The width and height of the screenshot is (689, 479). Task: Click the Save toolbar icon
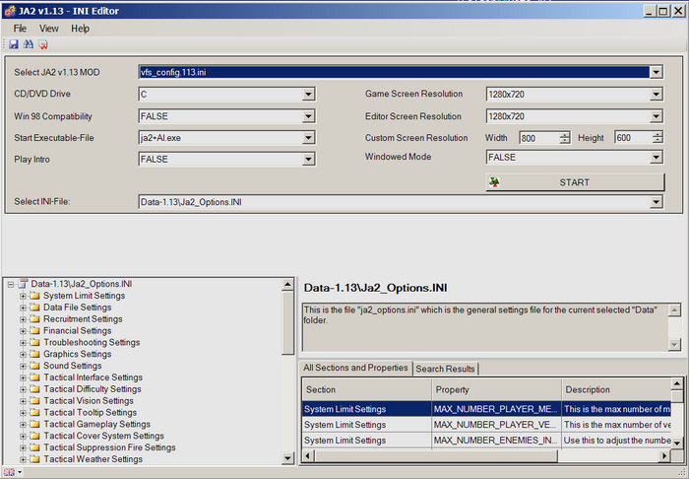[x=15, y=44]
